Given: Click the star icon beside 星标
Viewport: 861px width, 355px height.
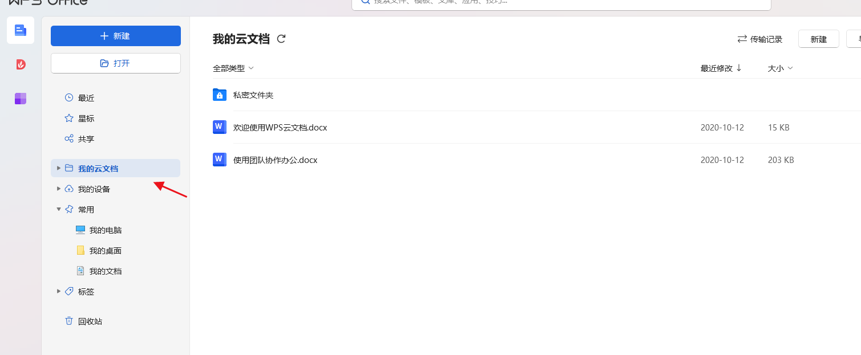Looking at the screenshot, I should [x=69, y=118].
